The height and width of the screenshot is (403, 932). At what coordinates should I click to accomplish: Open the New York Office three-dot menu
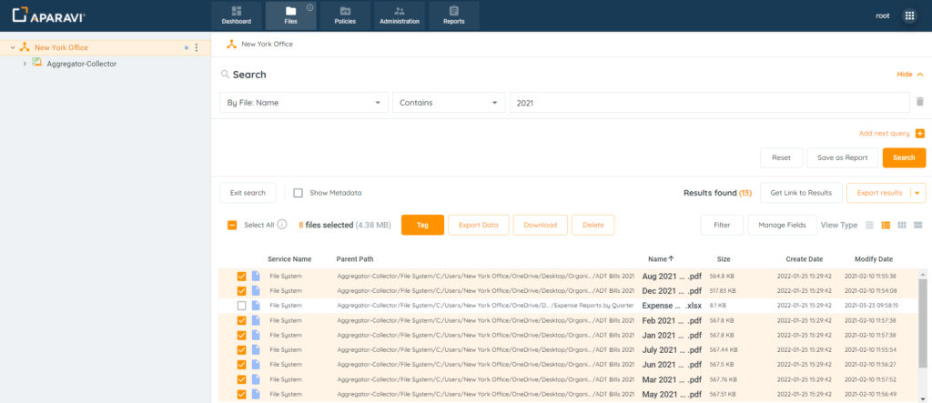(197, 47)
